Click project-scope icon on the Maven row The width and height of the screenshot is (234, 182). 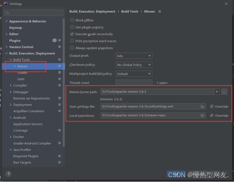click(x=60, y=66)
